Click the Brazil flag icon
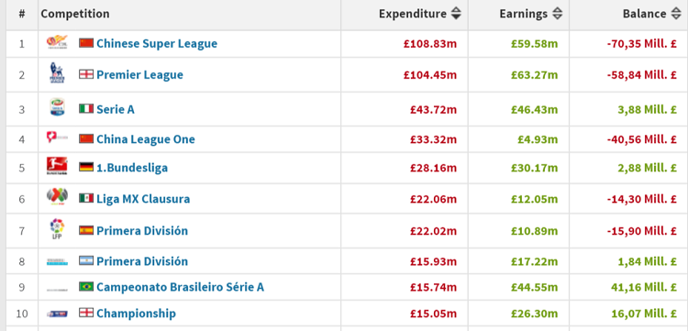The width and height of the screenshot is (688, 331). (86, 286)
